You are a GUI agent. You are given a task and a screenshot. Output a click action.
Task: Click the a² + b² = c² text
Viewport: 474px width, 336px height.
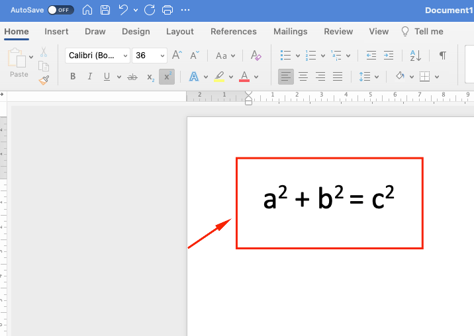(x=329, y=198)
